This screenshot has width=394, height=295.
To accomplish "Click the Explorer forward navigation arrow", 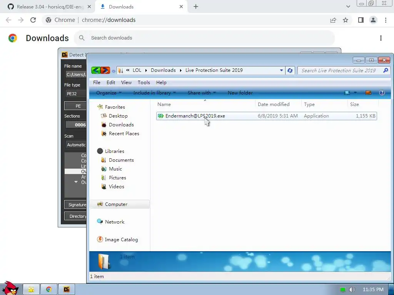I will pyautogui.click(x=105, y=70).
